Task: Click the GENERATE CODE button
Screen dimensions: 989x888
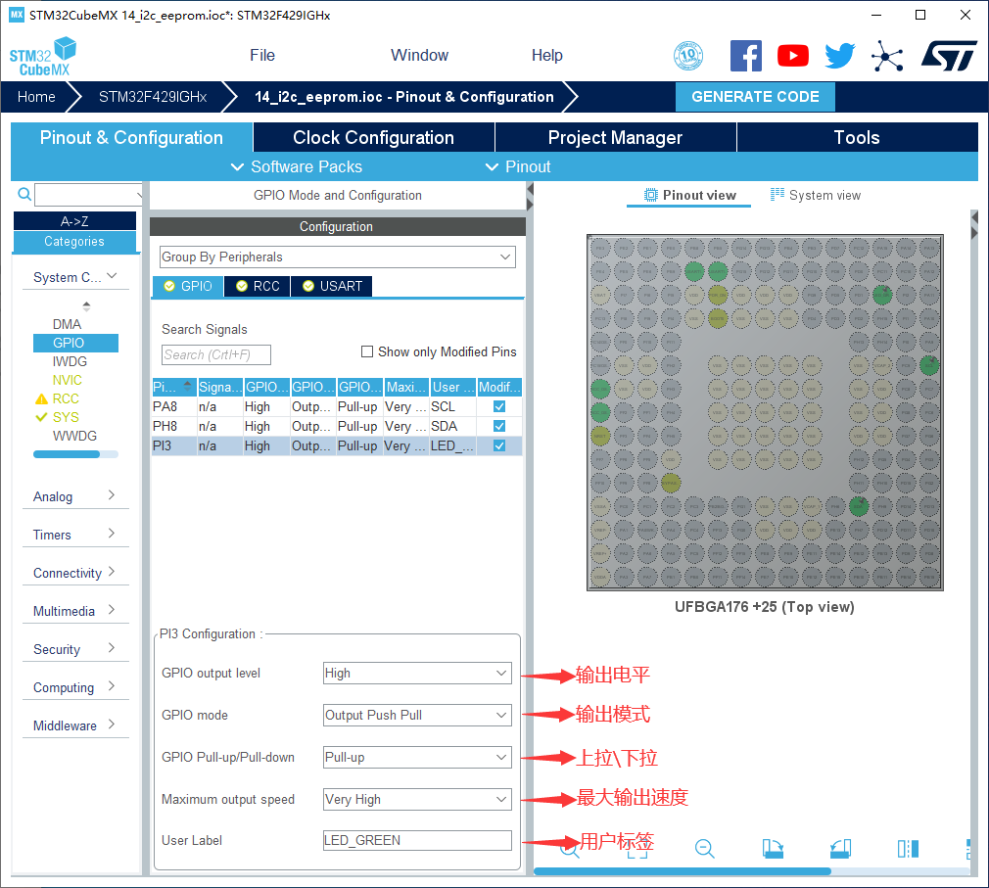Action: point(755,97)
